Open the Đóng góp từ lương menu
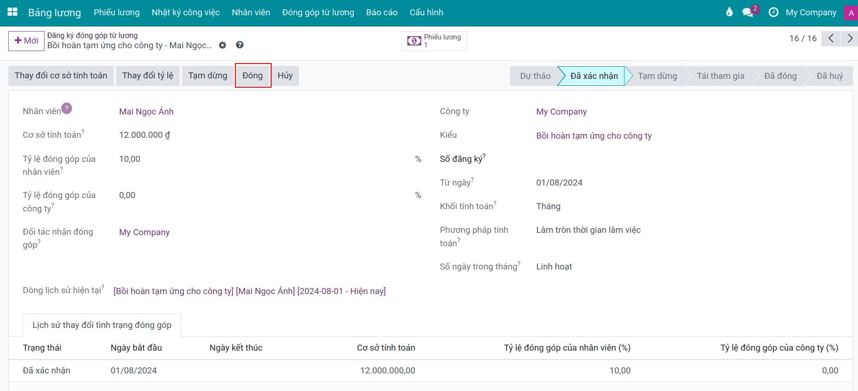 tap(318, 13)
